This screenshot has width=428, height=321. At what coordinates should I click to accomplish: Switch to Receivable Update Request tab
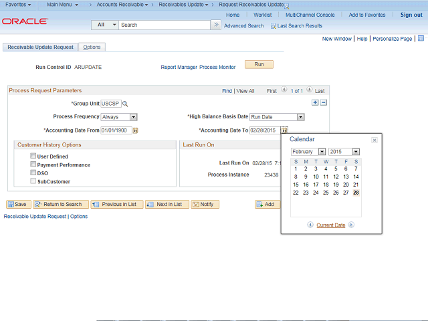40,47
